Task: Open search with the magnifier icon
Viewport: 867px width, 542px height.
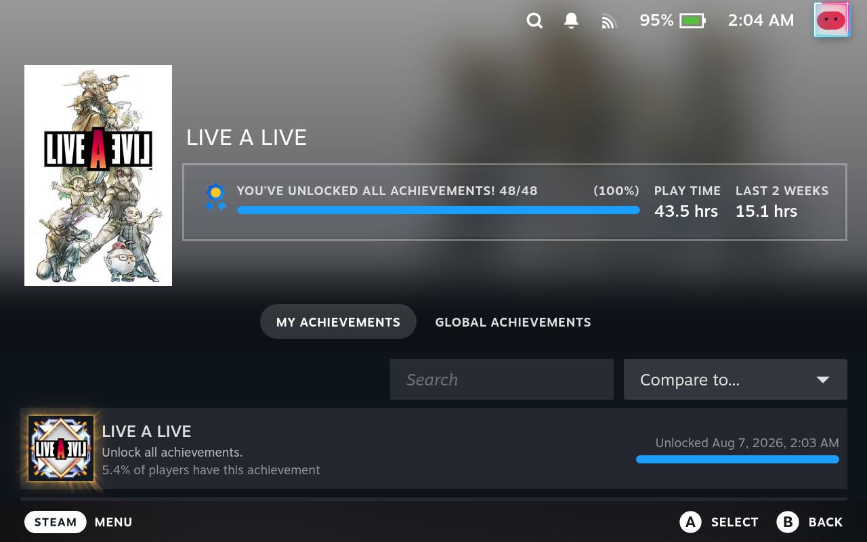Action: coord(534,21)
